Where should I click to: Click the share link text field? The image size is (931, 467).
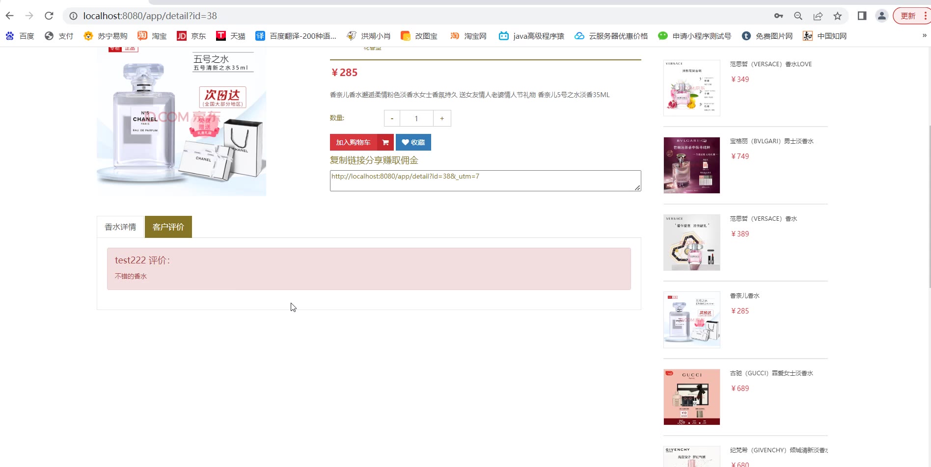tap(486, 181)
